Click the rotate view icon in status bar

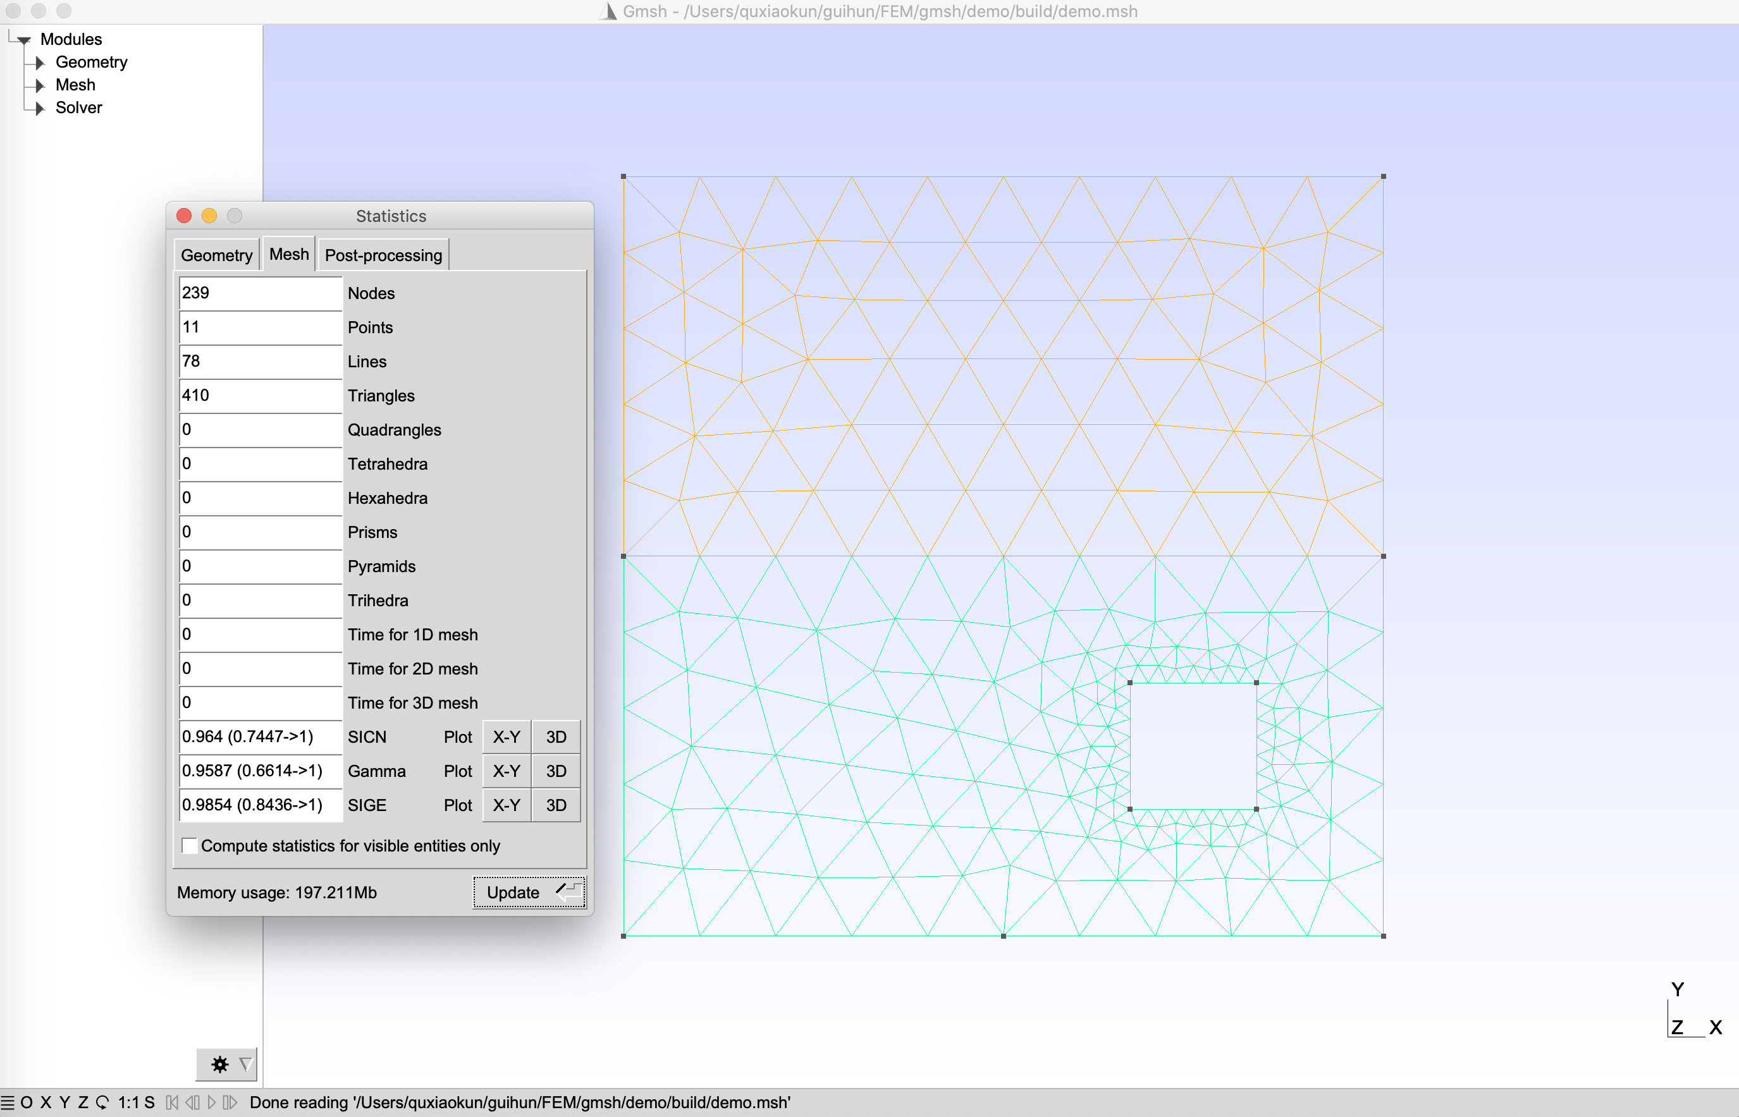[102, 1102]
